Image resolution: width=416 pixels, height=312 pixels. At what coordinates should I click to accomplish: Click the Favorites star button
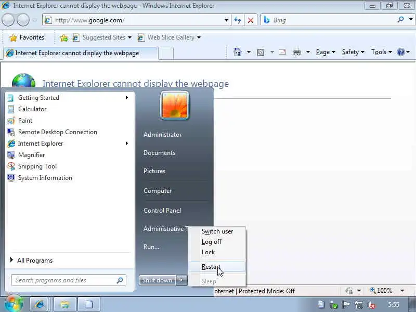pos(27,37)
